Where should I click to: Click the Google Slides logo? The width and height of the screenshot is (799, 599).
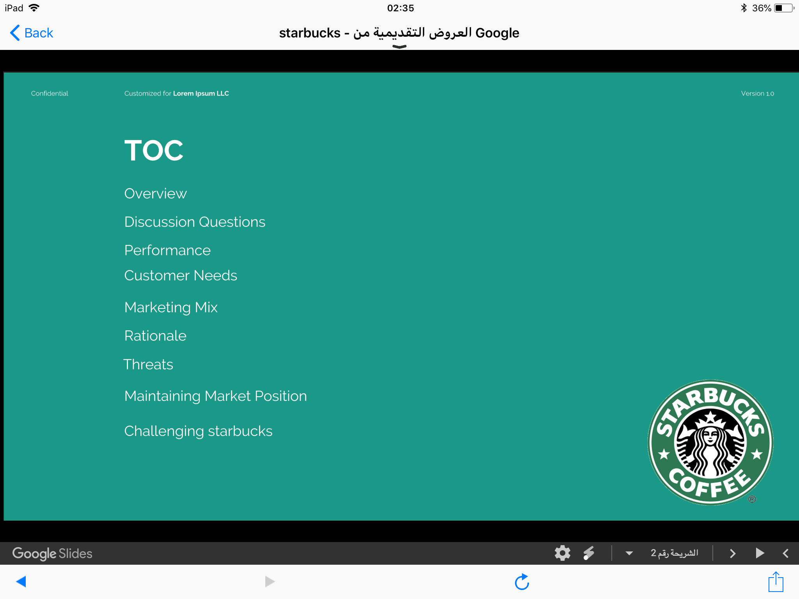(52, 554)
